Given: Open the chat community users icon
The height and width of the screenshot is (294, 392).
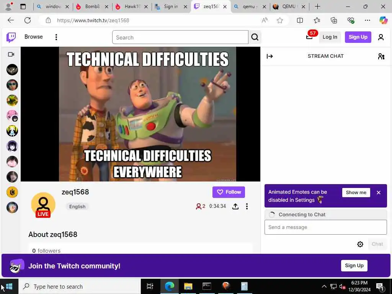Looking at the screenshot, I should coord(381,56).
